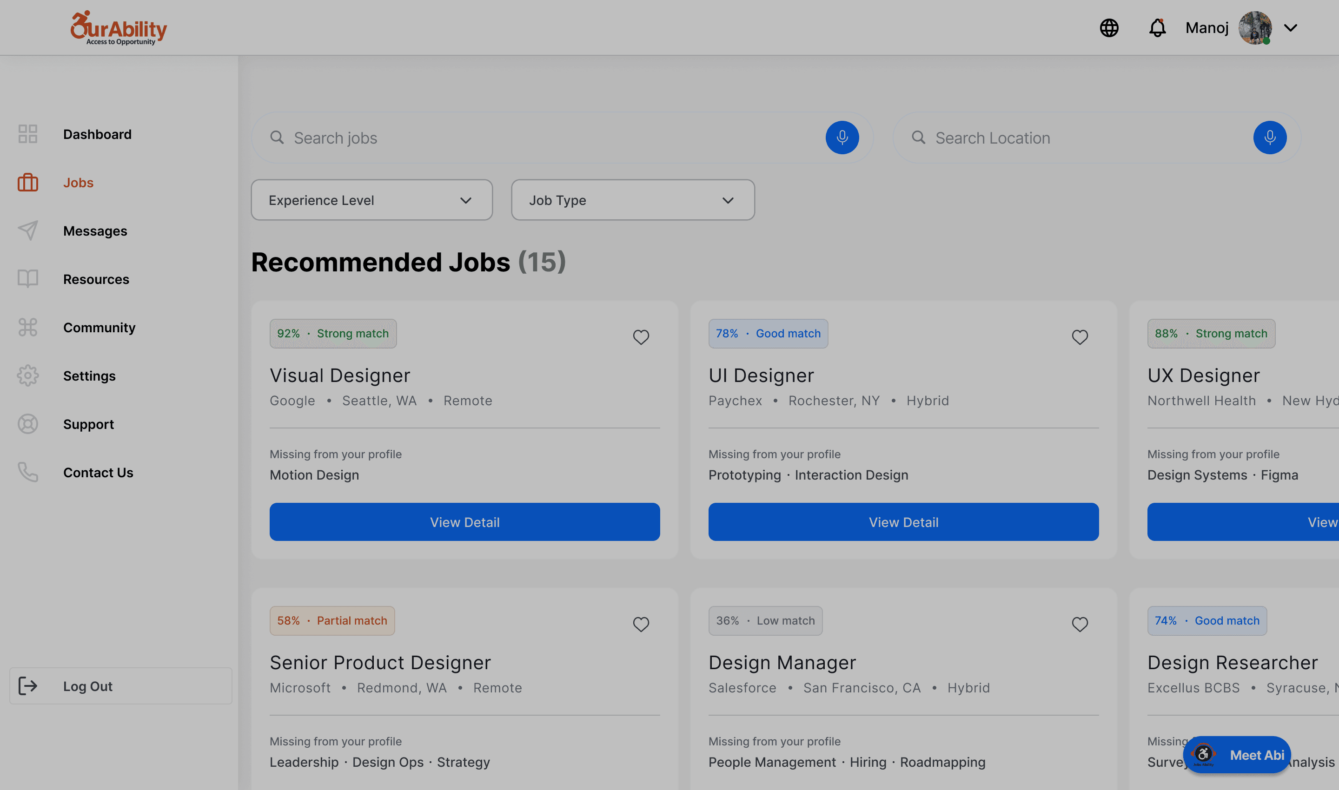The image size is (1339, 790).
Task: Click the Support lifebuoy icon
Action: [x=28, y=424]
